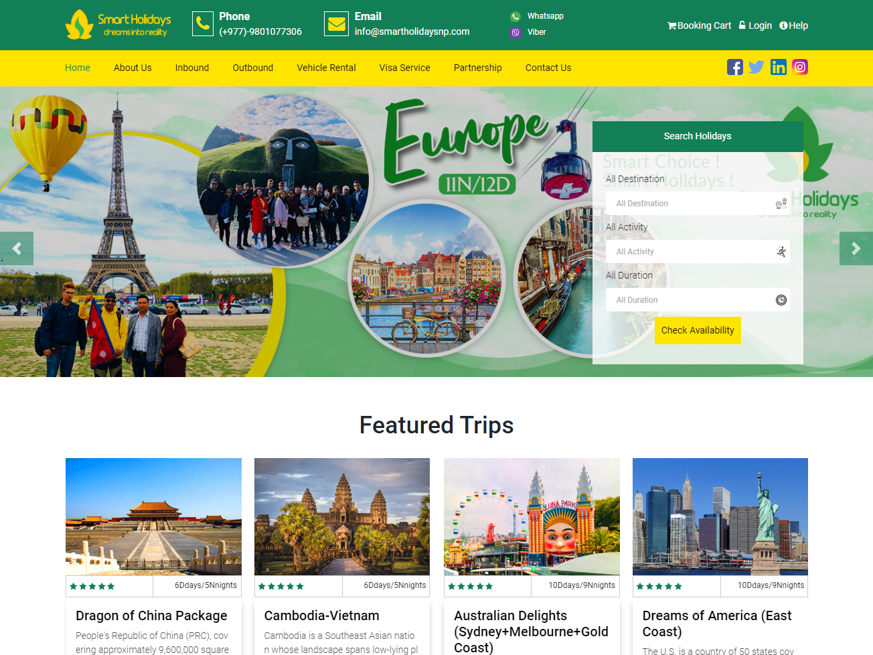Open Partnership menu item

pyautogui.click(x=478, y=68)
